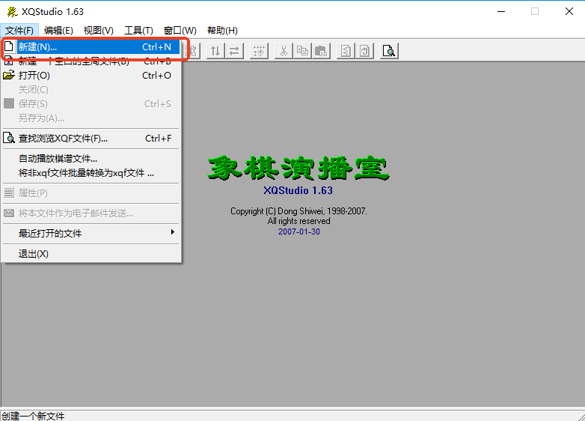The width and height of the screenshot is (585, 421).
Task: Choose 打开(O) in the File menu
Action: [34, 76]
